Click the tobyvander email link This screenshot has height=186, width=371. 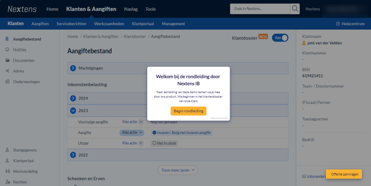(316, 176)
